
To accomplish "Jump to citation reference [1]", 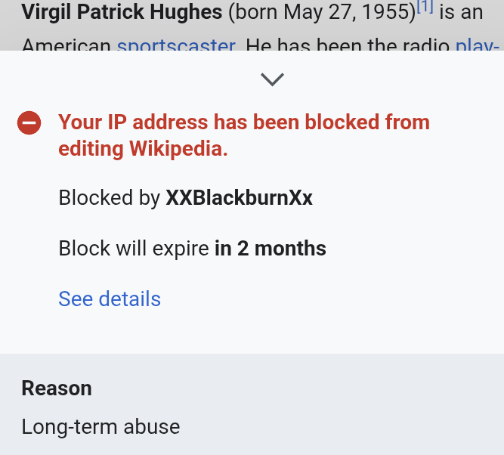I will click(x=425, y=8).
